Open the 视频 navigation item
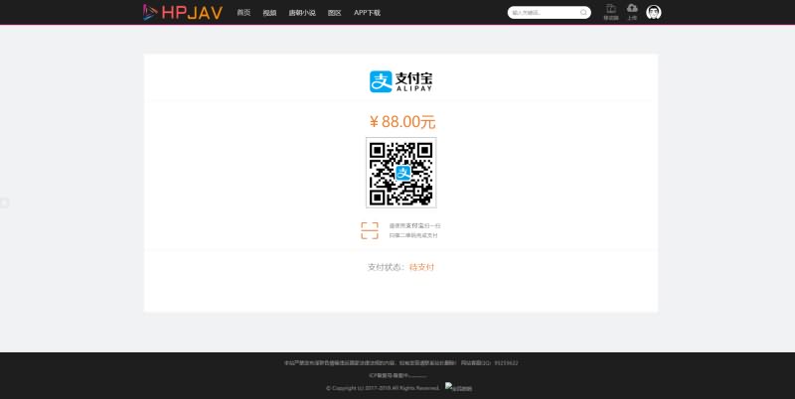The width and height of the screenshot is (795, 399). coord(269,13)
